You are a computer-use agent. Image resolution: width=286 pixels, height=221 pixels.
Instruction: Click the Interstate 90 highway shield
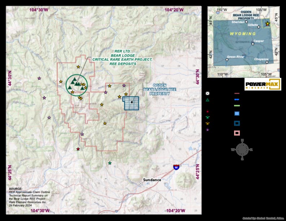point(176,167)
